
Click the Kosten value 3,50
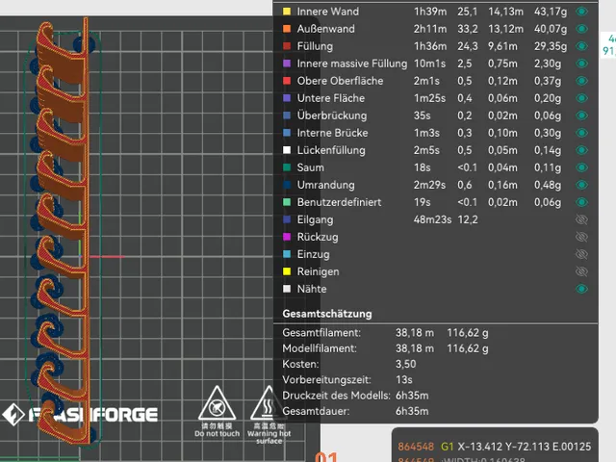pyautogui.click(x=406, y=364)
